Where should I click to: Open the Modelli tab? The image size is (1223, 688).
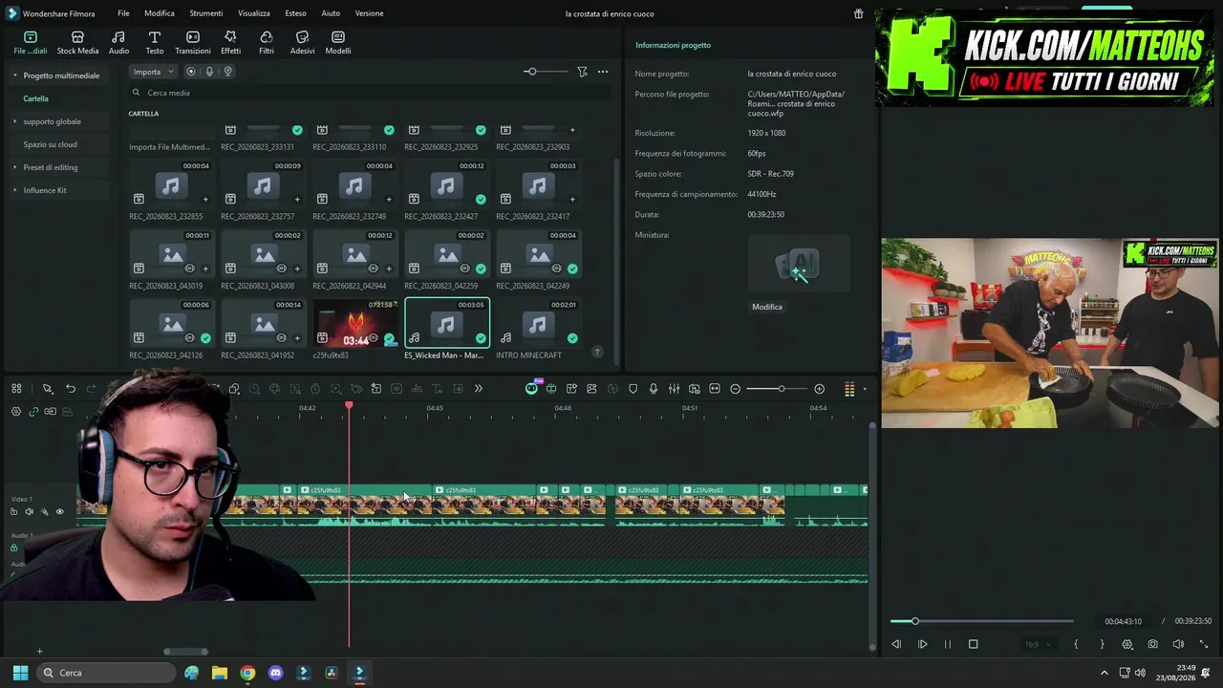[338, 42]
